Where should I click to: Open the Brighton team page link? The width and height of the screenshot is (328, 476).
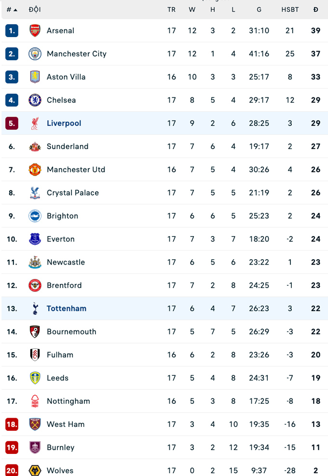[x=62, y=216]
